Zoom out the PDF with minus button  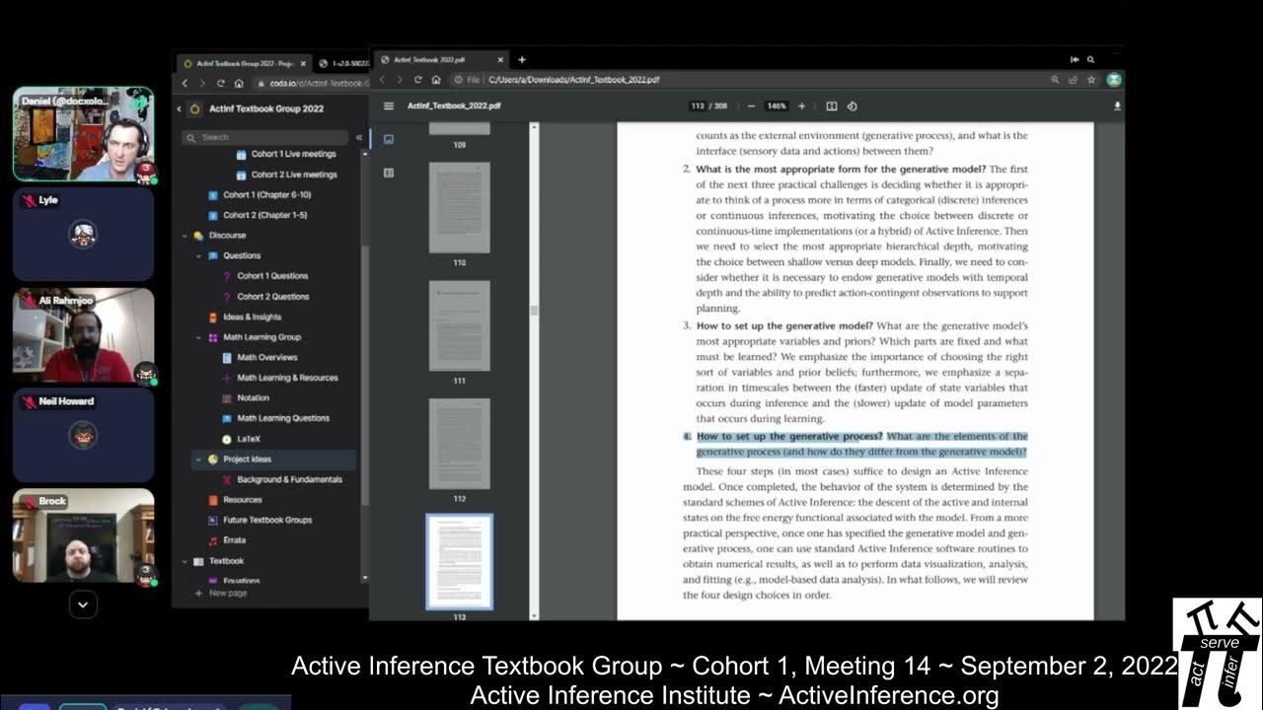(x=751, y=106)
